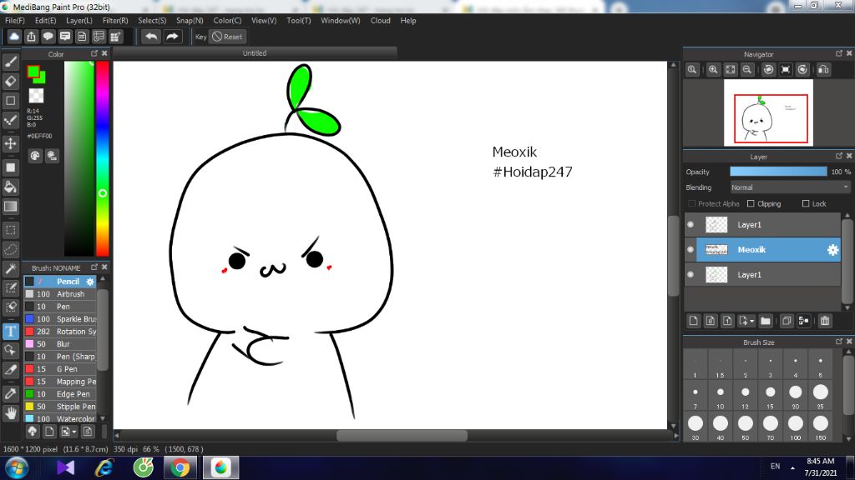Select the Sparkle Brush
Screen dimensions: 855x480
60,319
